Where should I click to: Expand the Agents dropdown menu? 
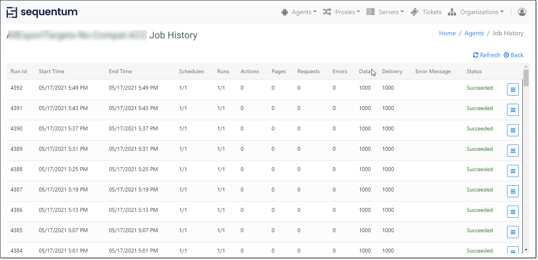click(x=299, y=12)
